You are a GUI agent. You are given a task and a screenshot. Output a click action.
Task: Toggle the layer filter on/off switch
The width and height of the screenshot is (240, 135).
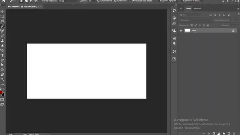pyautogui.click(x=238, y=14)
